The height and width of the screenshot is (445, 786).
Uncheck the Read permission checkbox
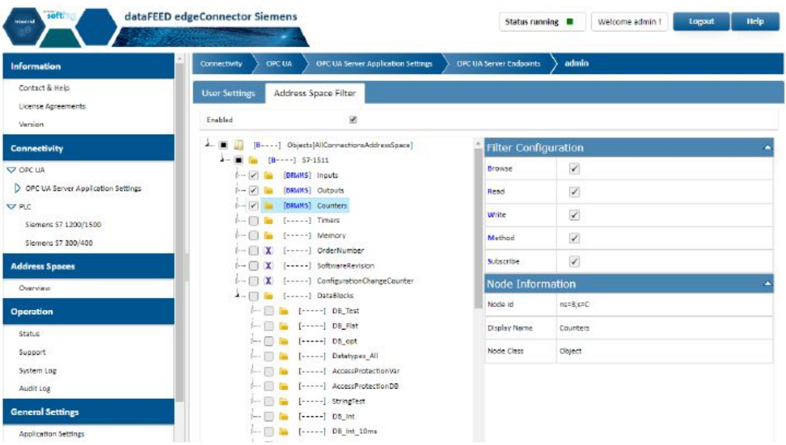coord(574,192)
